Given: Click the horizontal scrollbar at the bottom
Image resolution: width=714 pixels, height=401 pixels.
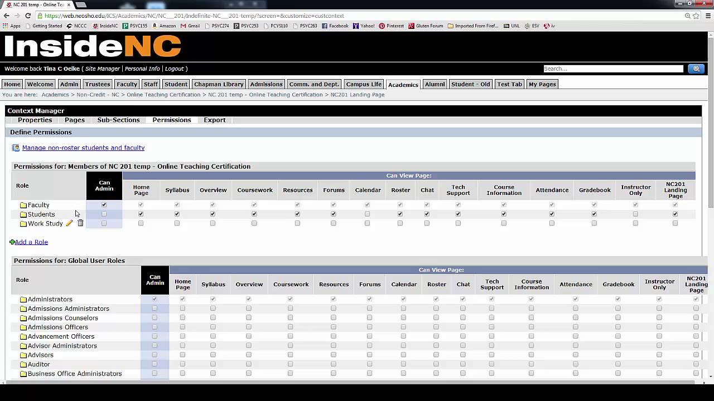Looking at the screenshot, I should (350, 383).
